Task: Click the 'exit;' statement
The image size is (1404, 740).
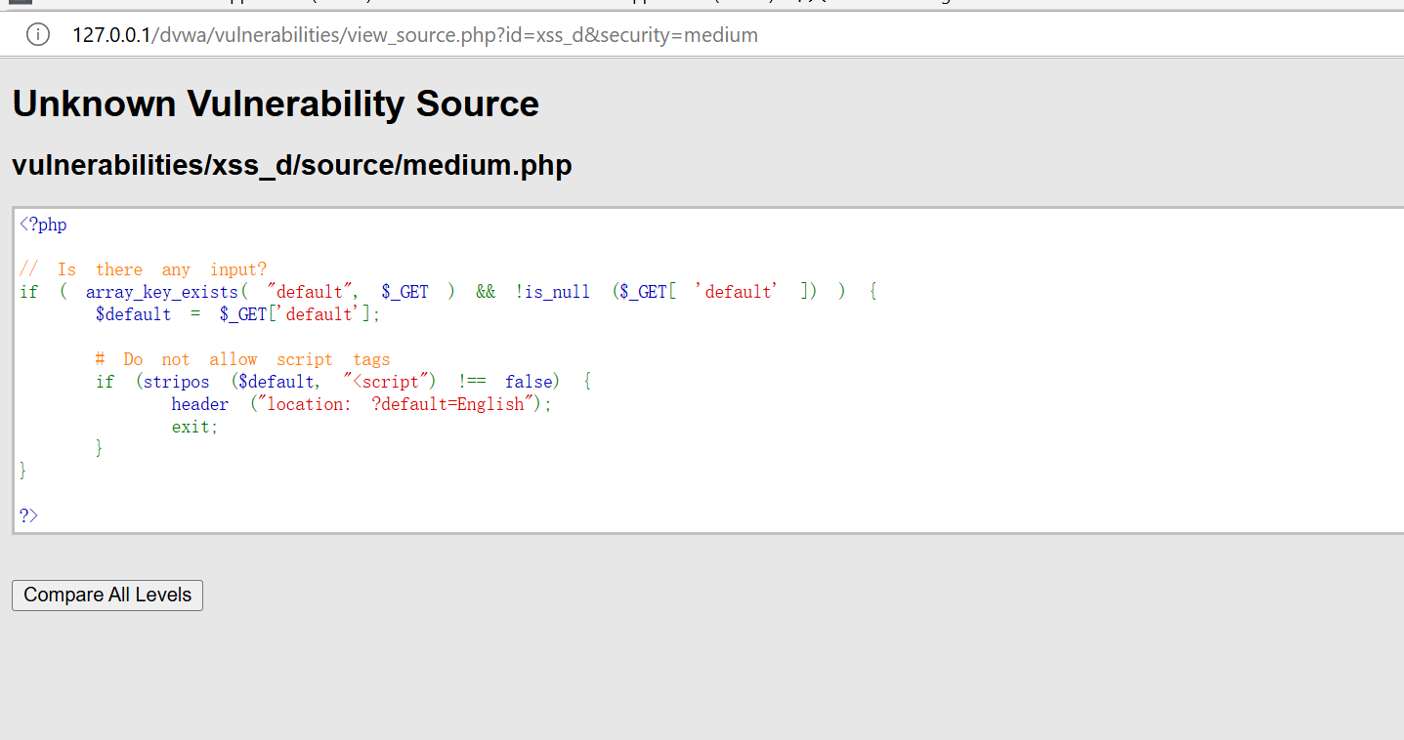Action: pyautogui.click(x=195, y=427)
